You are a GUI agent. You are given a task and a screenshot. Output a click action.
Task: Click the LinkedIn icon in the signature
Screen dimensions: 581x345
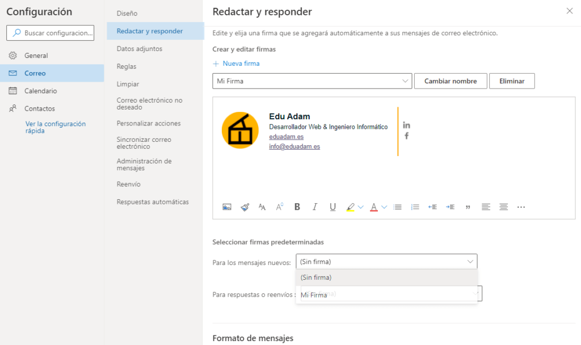click(406, 125)
